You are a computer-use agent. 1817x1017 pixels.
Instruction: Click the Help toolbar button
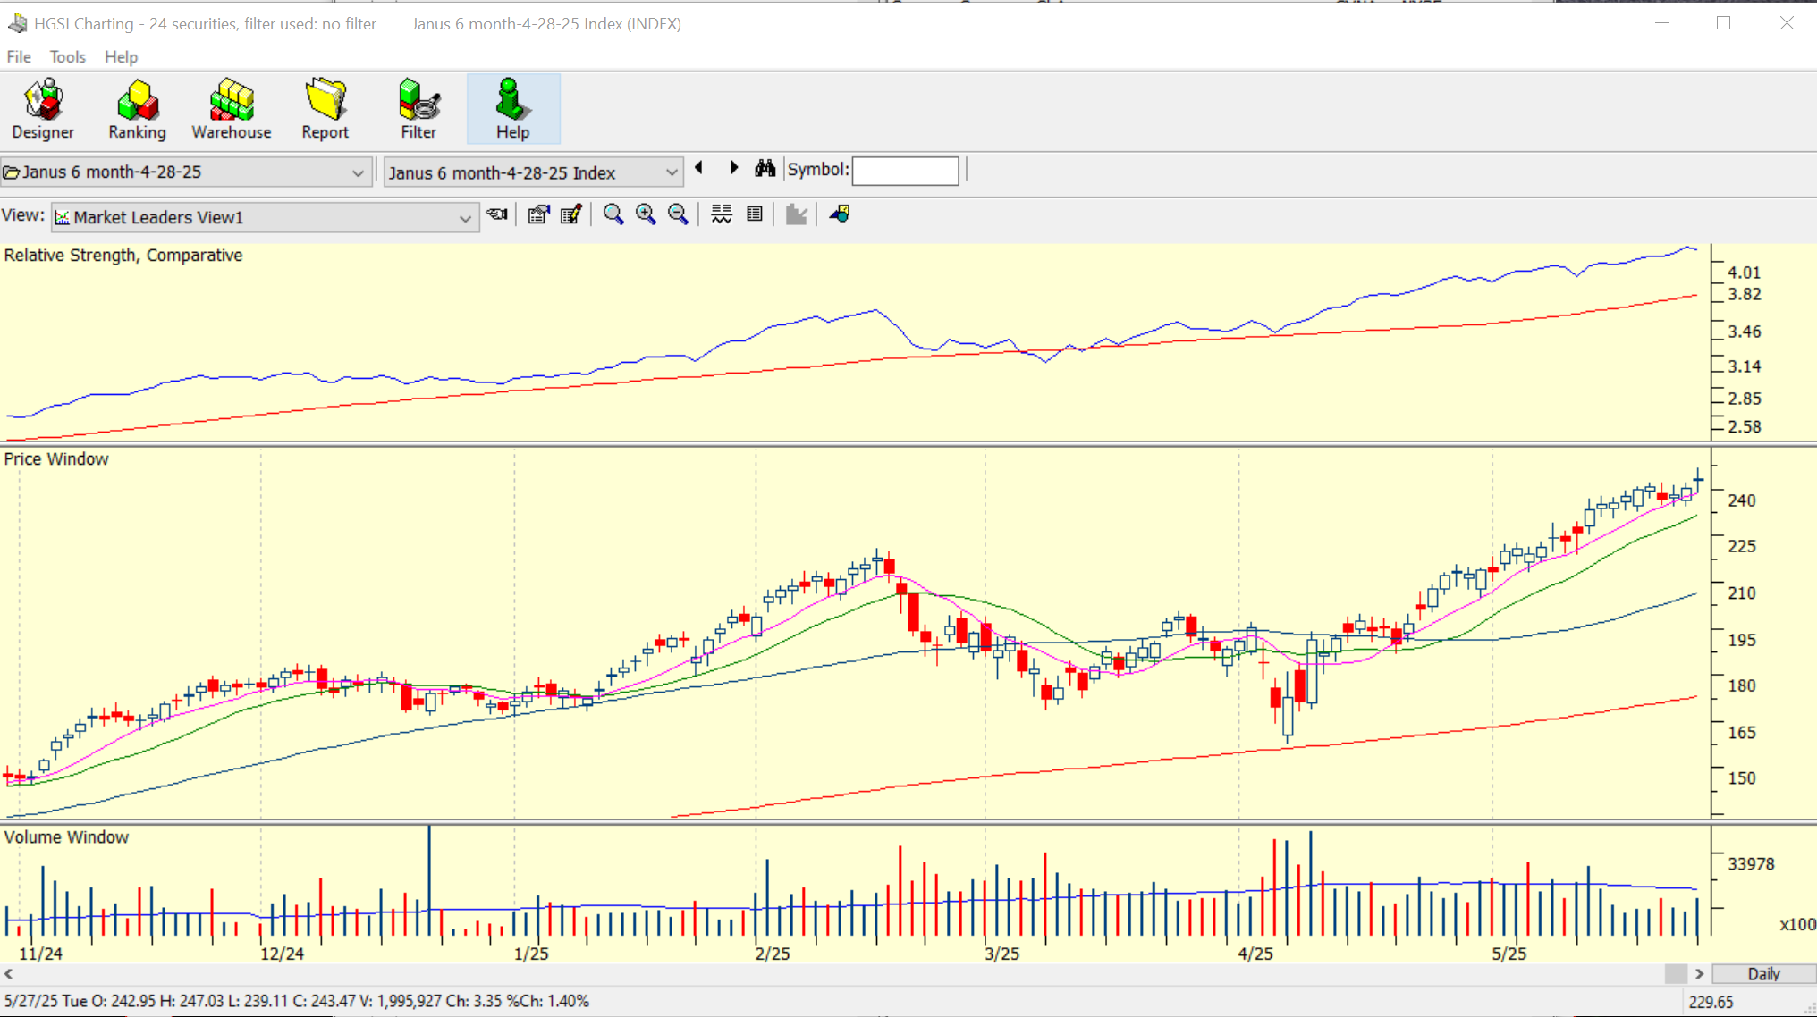click(513, 109)
